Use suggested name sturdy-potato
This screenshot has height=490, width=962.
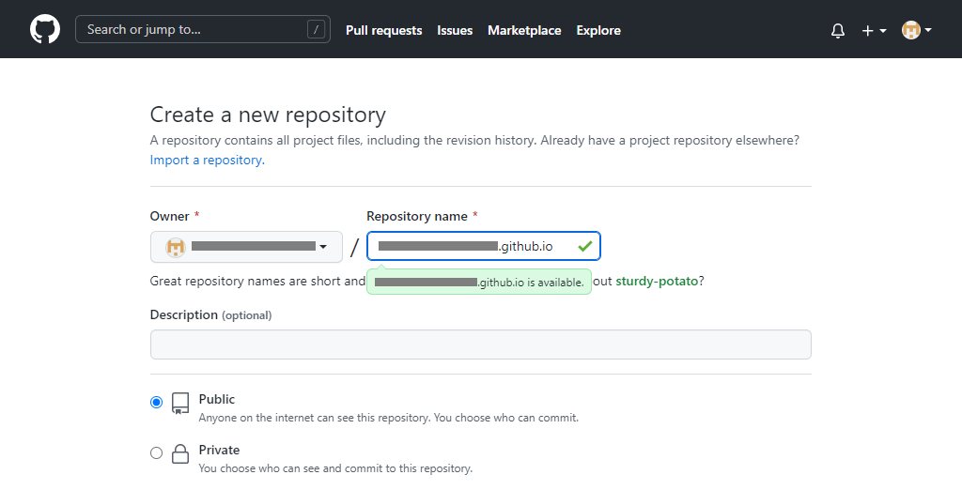[x=657, y=281]
